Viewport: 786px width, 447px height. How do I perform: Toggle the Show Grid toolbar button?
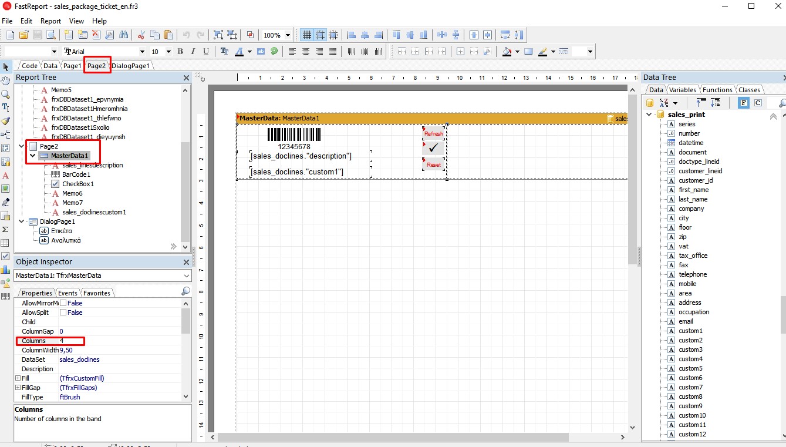pos(306,35)
